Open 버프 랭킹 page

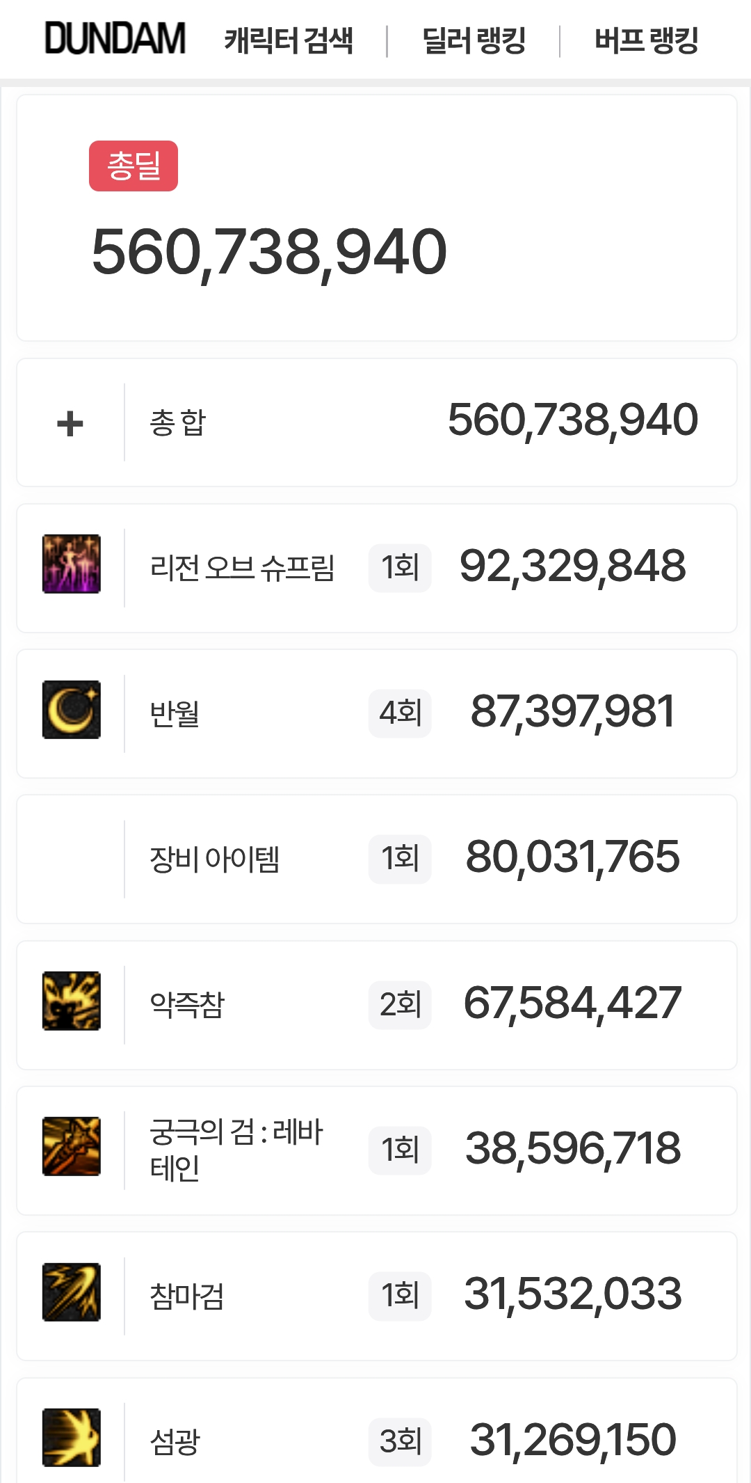646,40
